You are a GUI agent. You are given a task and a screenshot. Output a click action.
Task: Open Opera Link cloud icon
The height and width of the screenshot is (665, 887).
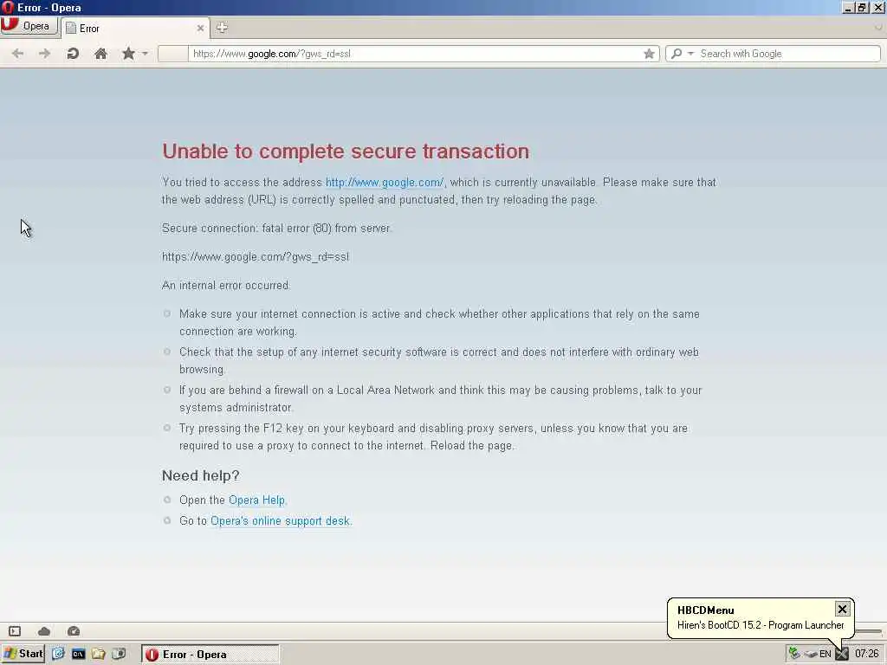[44, 631]
